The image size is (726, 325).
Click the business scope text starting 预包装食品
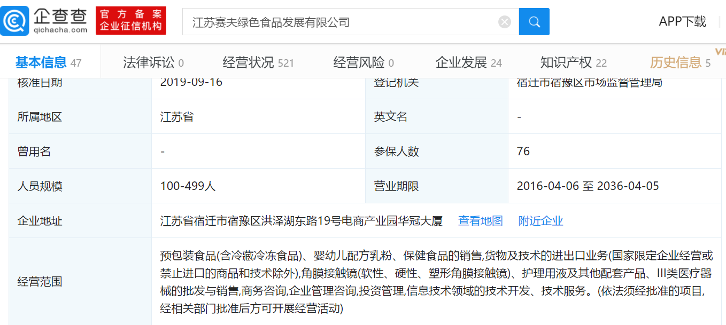[436, 281]
